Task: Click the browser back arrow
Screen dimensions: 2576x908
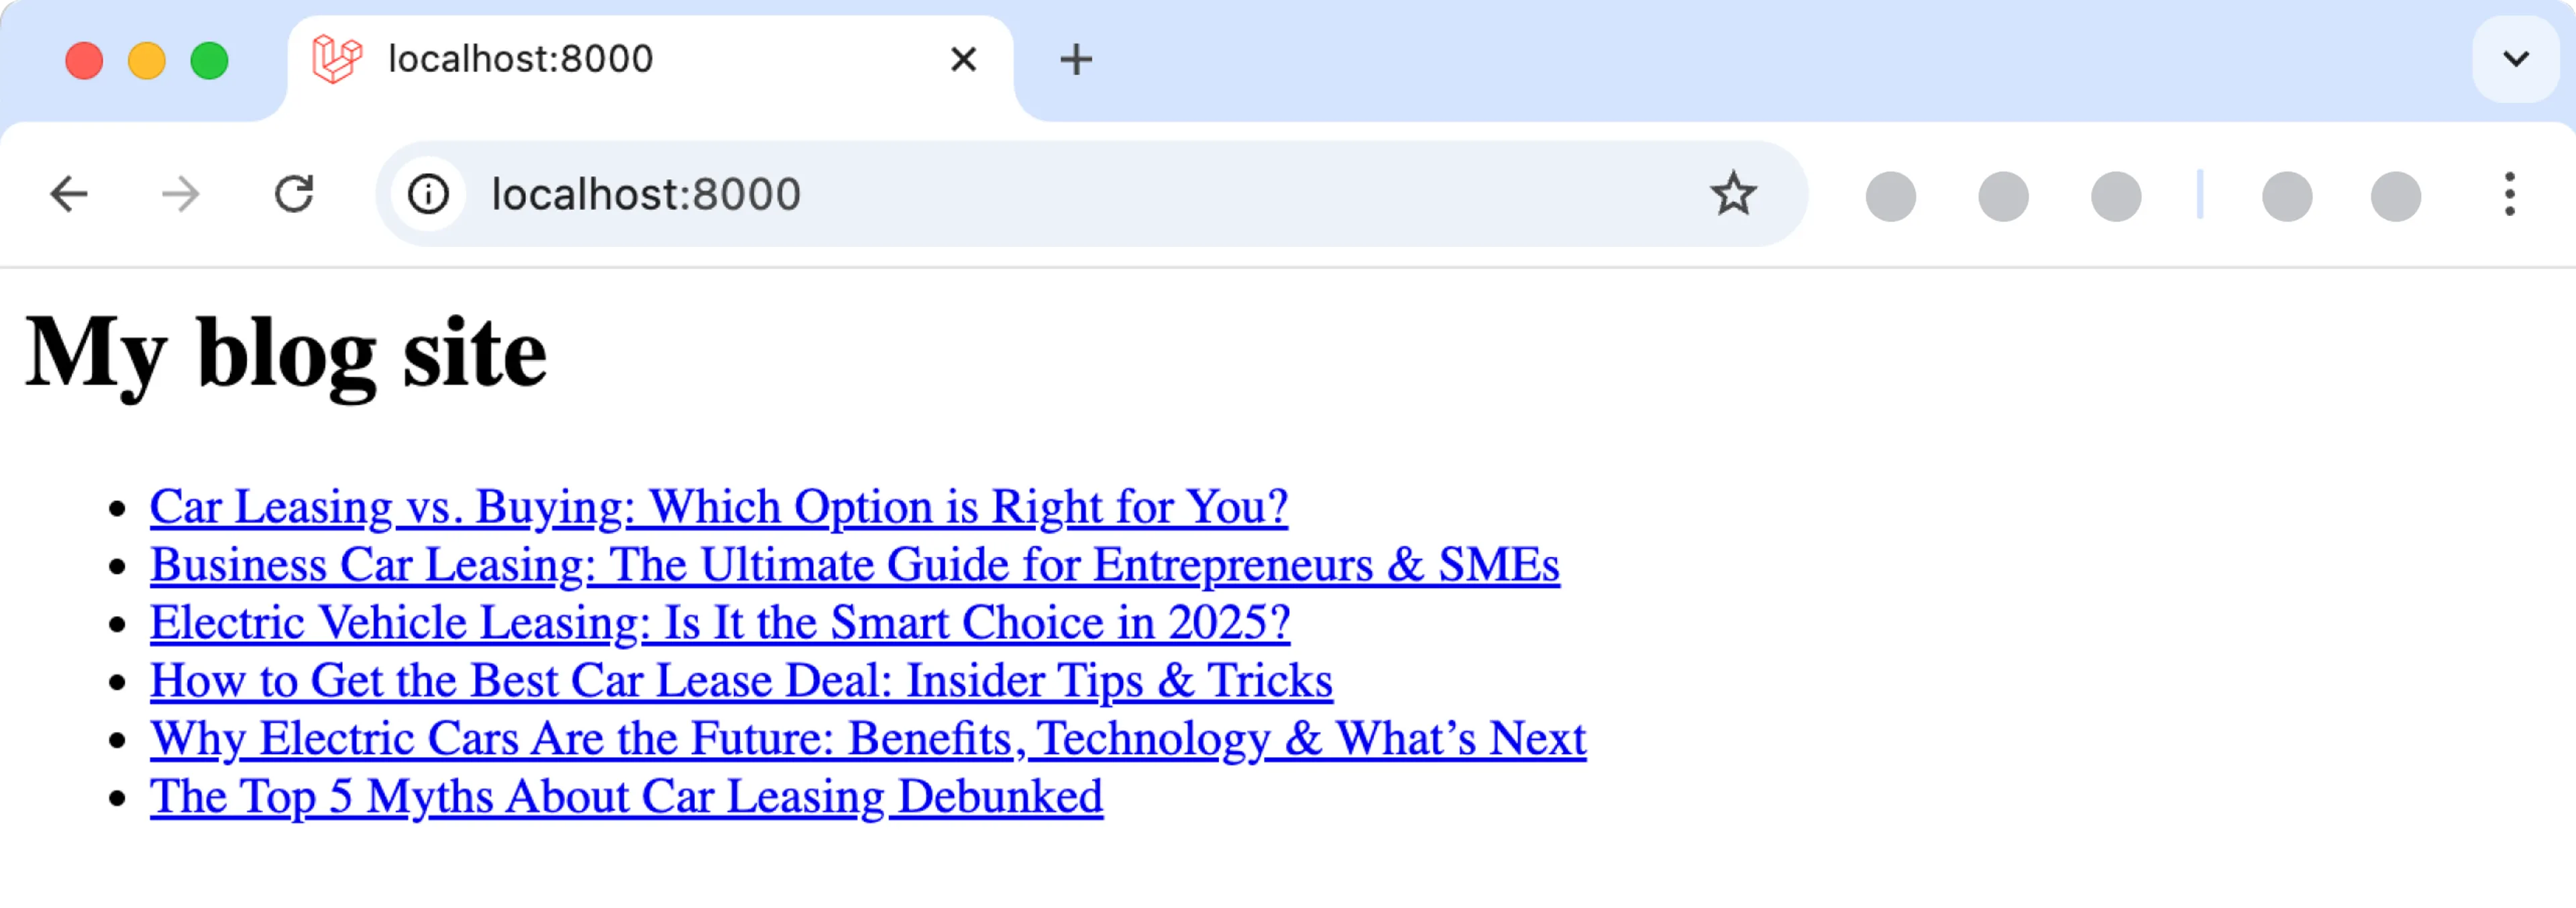Action: tap(69, 194)
